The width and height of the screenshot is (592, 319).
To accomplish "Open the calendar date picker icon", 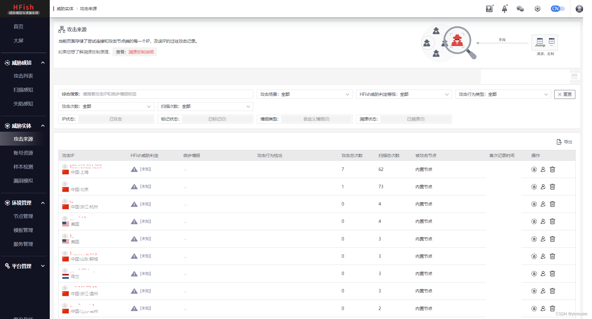I will point(574,76).
